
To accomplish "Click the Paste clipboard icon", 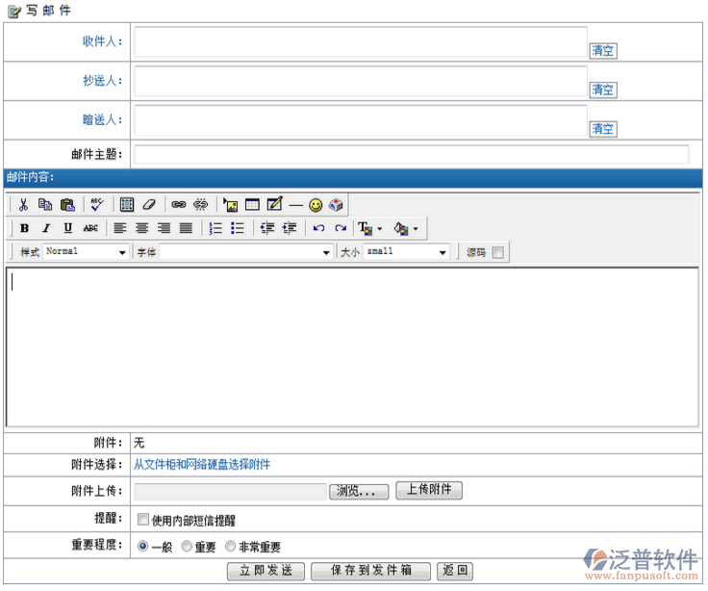I will (x=67, y=205).
